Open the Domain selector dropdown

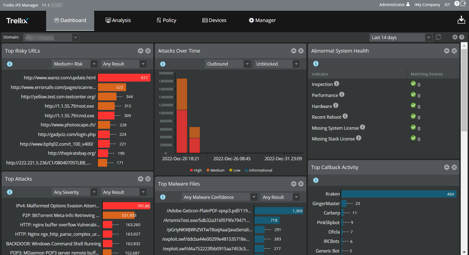coord(51,37)
